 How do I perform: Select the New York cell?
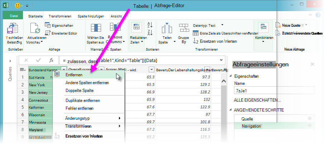coord(40,85)
